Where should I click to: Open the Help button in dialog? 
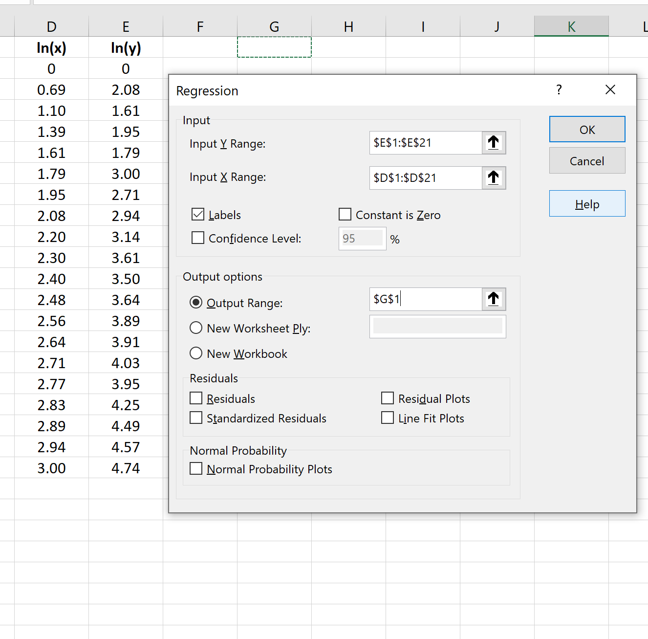pos(587,204)
